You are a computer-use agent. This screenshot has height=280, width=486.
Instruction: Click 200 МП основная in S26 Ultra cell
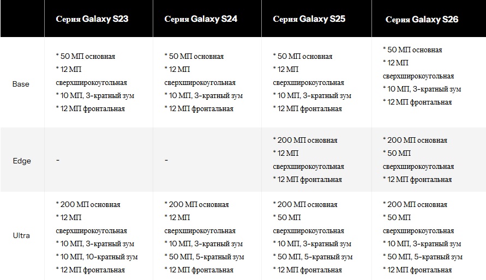(415, 204)
